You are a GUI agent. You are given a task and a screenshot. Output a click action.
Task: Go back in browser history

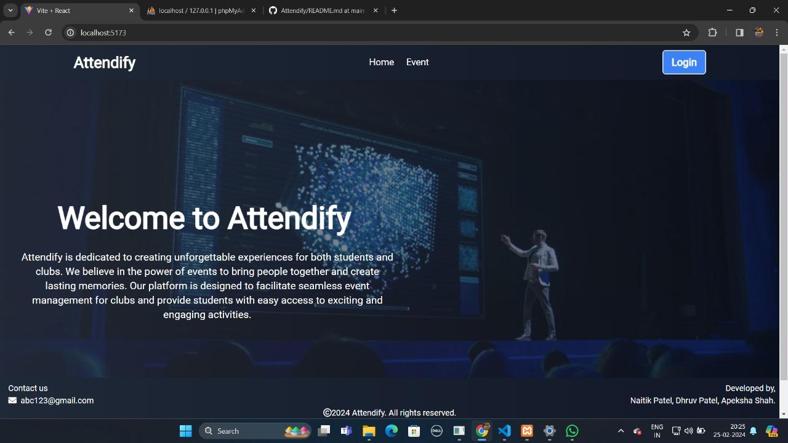pyautogui.click(x=11, y=33)
